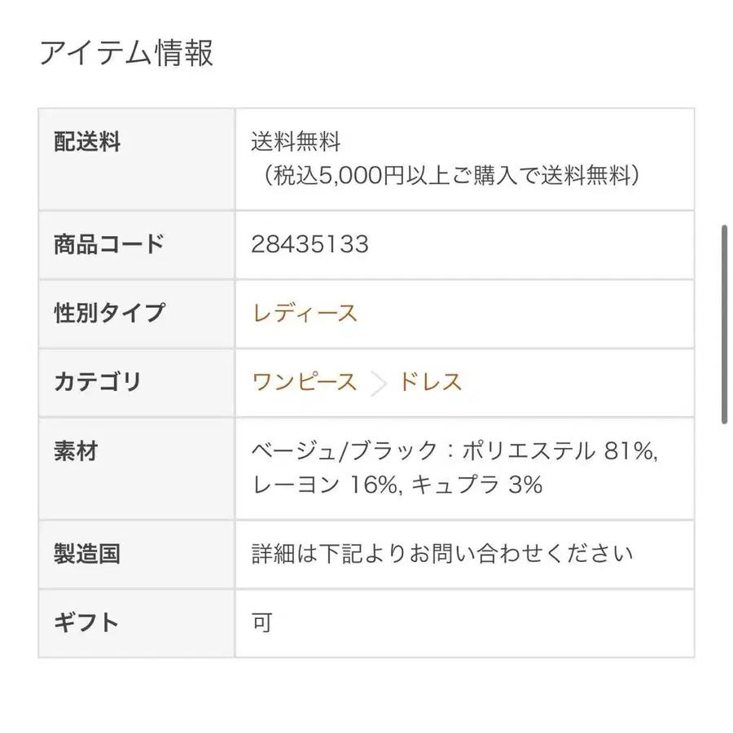
Task: Click the ギフト row label
Action: pyautogui.click(x=86, y=623)
